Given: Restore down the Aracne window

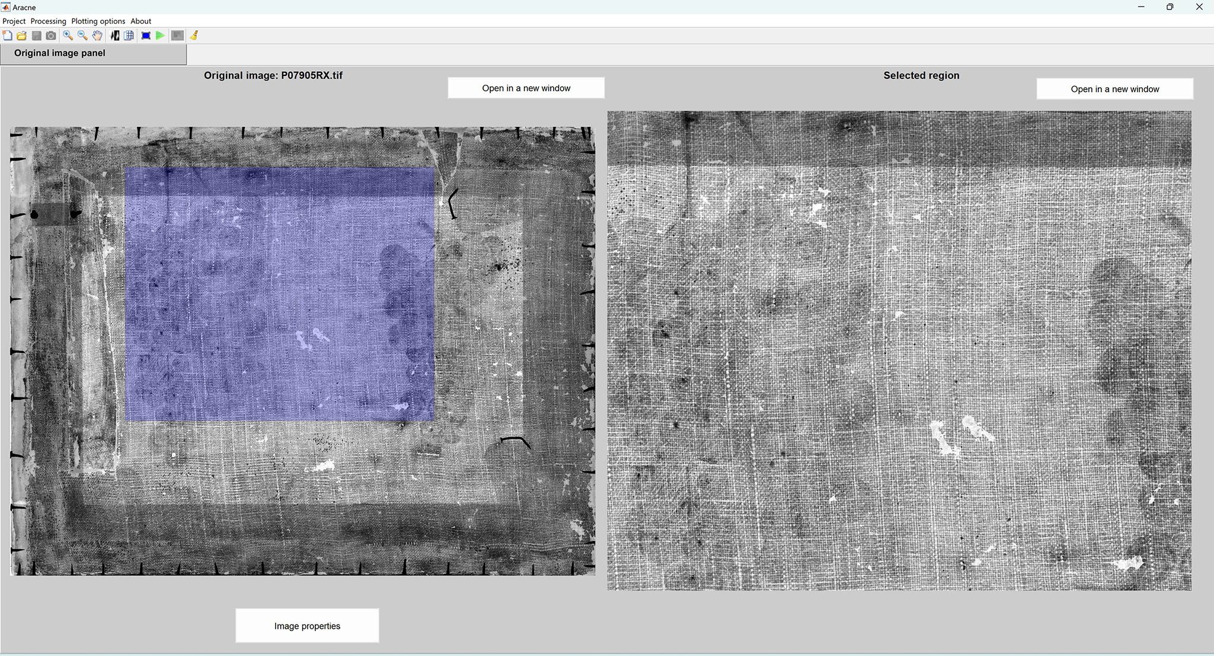Looking at the screenshot, I should point(1170,7).
